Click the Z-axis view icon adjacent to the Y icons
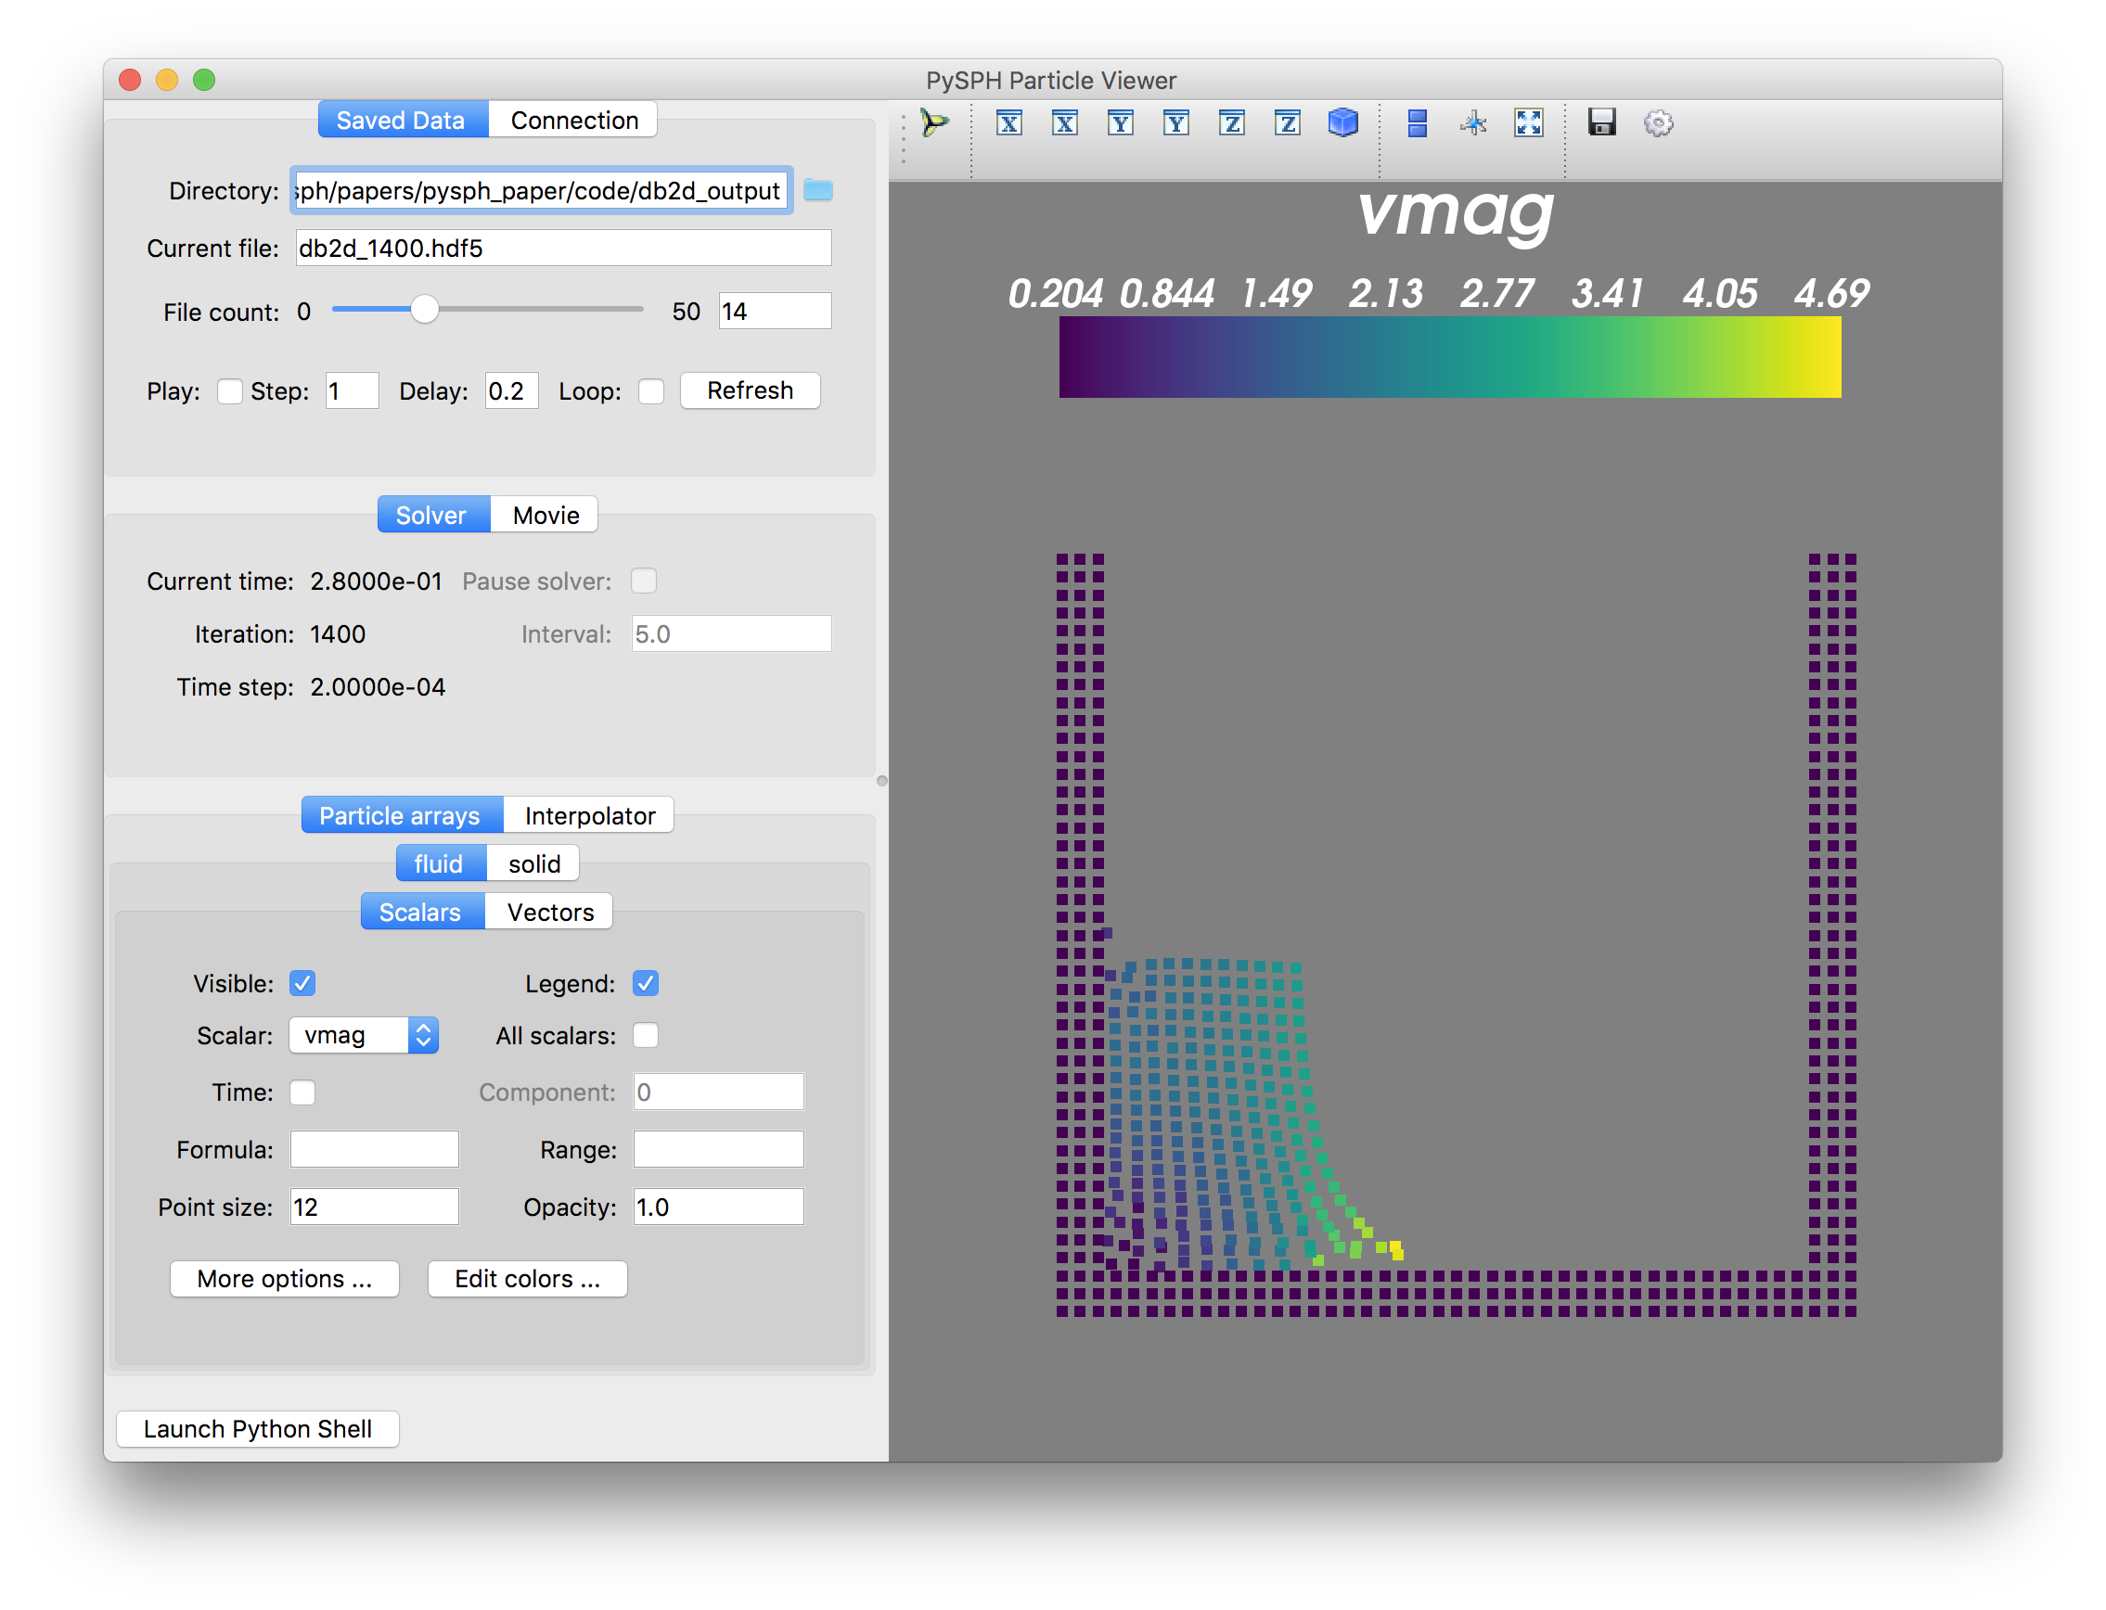 (1232, 122)
